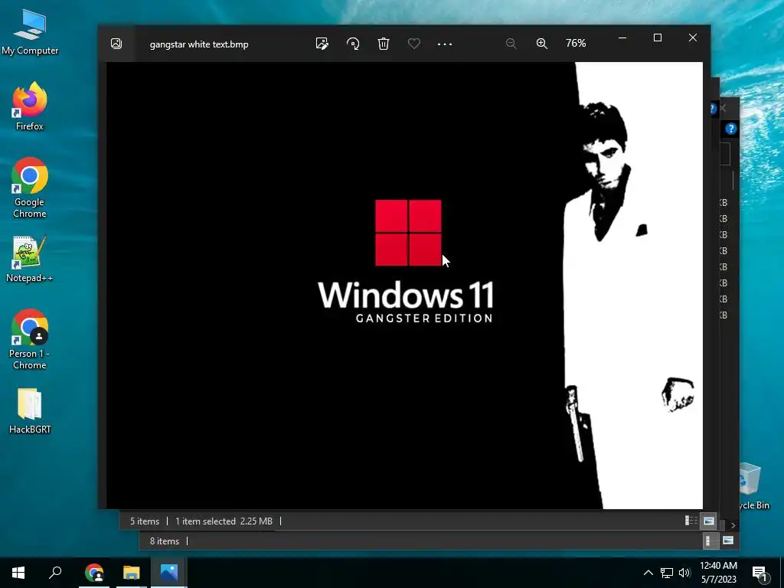This screenshot has width=784, height=588.
Task: Open Edit image tool in Photos
Action: (x=322, y=44)
